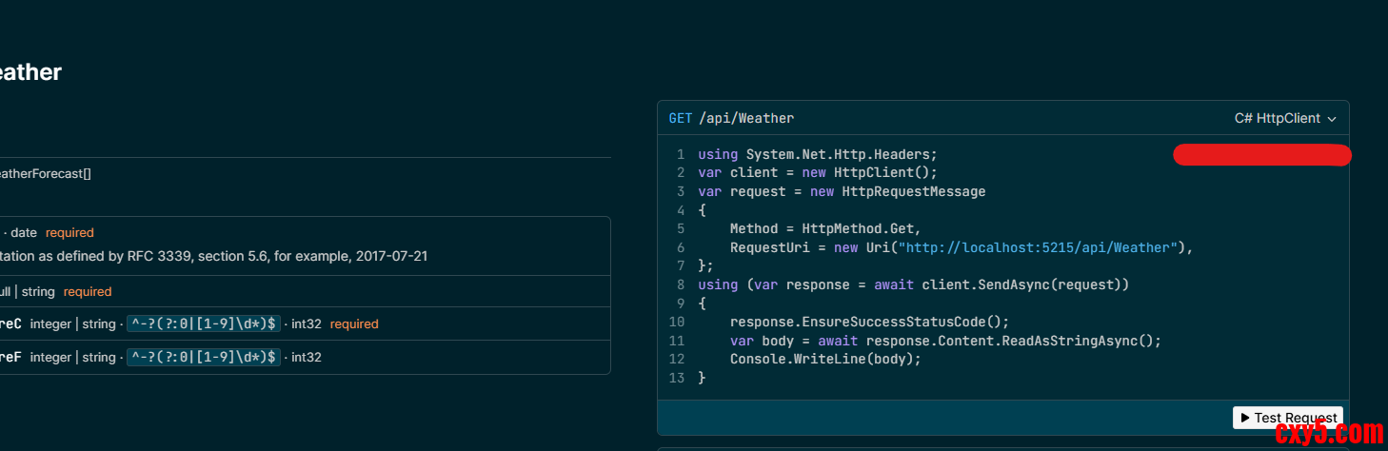Image resolution: width=1388 pixels, height=451 pixels.
Task: Click the play icon in Test Request
Action: click(x=1244, y=418)
